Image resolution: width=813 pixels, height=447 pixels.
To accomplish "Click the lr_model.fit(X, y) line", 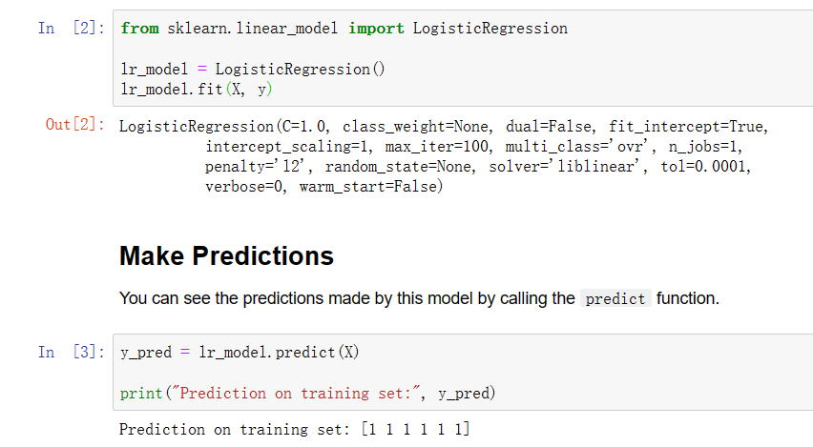I will tap(196, 89).
